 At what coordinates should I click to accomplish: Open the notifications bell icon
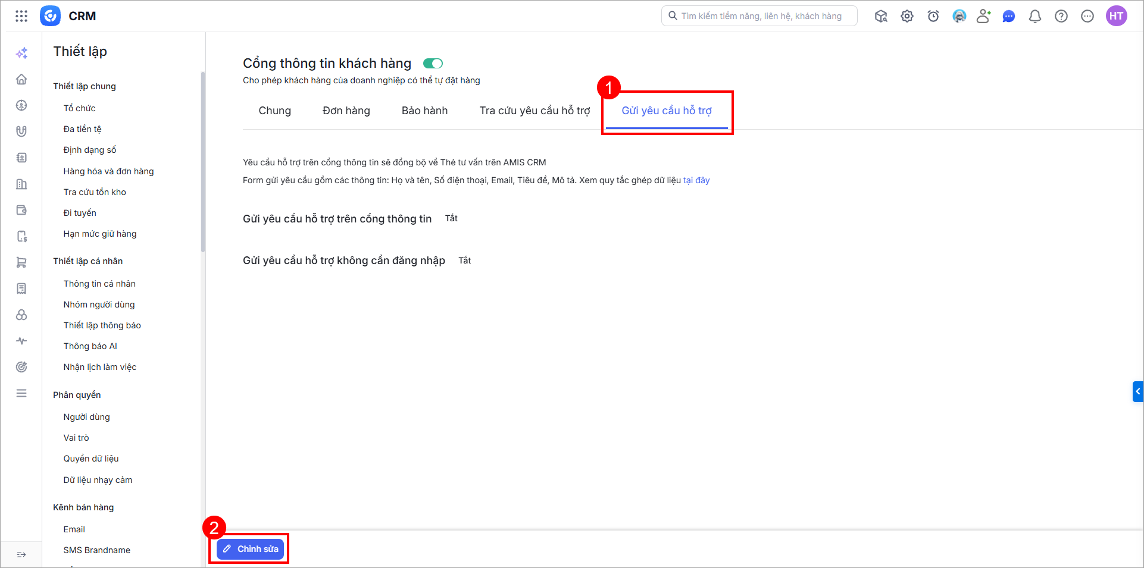click(x=1035, y=16)
